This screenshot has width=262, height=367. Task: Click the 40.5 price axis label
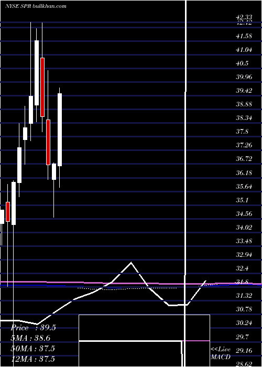pos(242,63)
